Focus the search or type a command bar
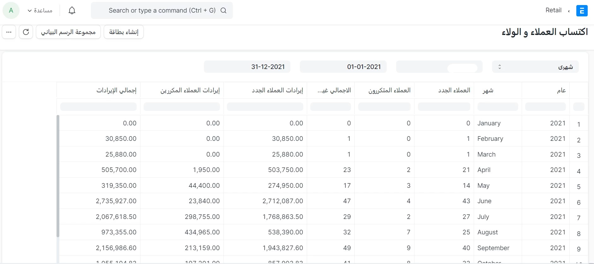Screen dimensions: 594x264 click(x=162, y=10)
